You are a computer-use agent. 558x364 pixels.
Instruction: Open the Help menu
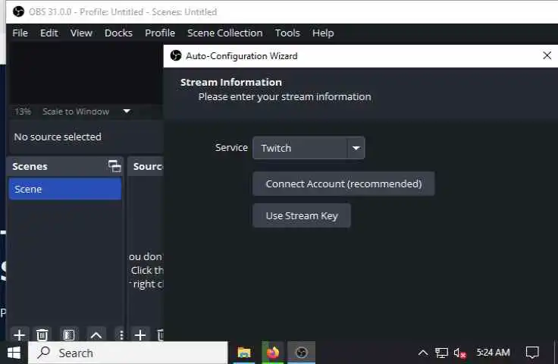[323, 33]
